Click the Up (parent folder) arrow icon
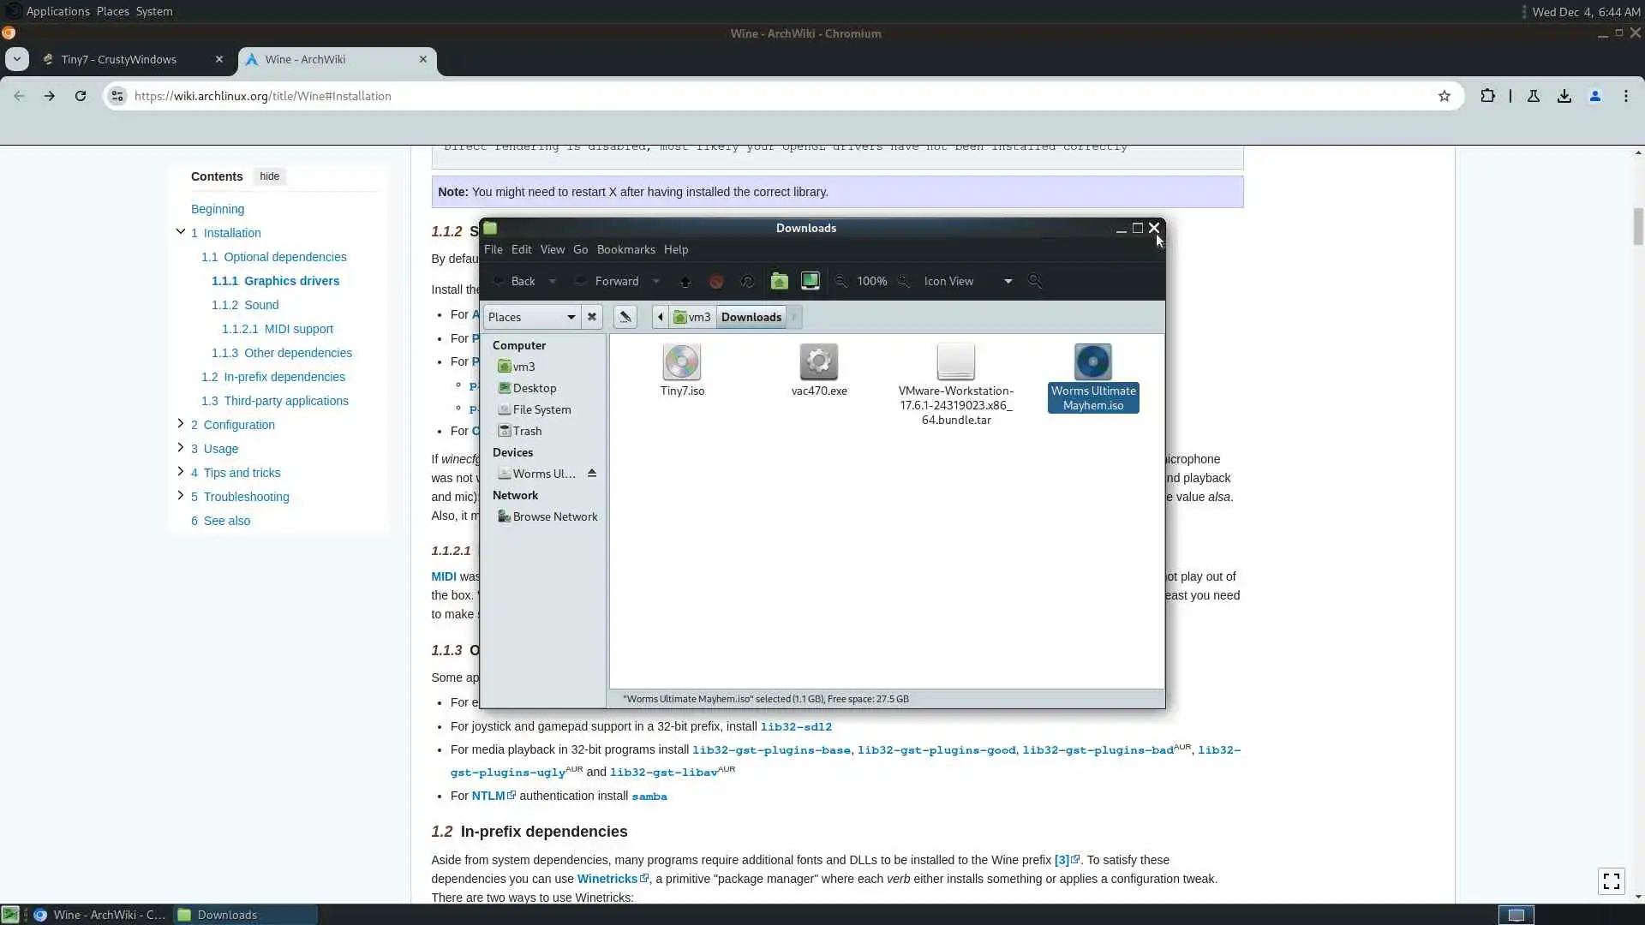This screenshot has height=925, width=1645. click(685, 281)
